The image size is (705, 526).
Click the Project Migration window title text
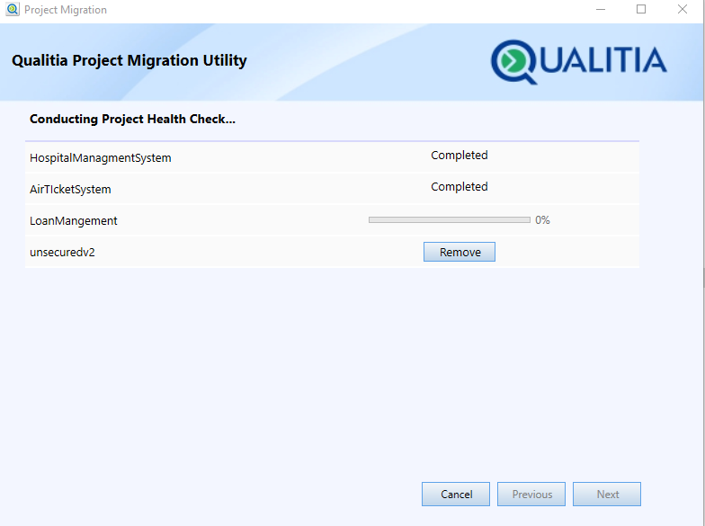[66, 10]
